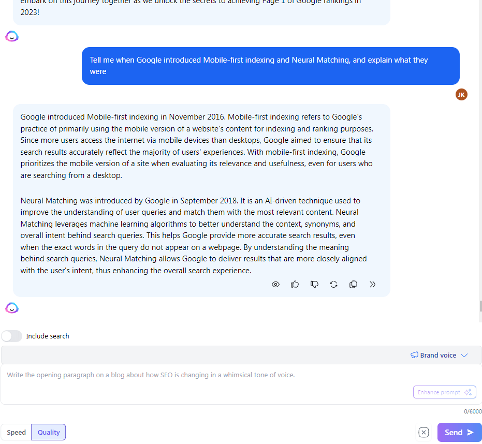The width and height of the screenshot is (482, 444).
Task: Switch to Speed mode
Action: click(x=16, y=432)
